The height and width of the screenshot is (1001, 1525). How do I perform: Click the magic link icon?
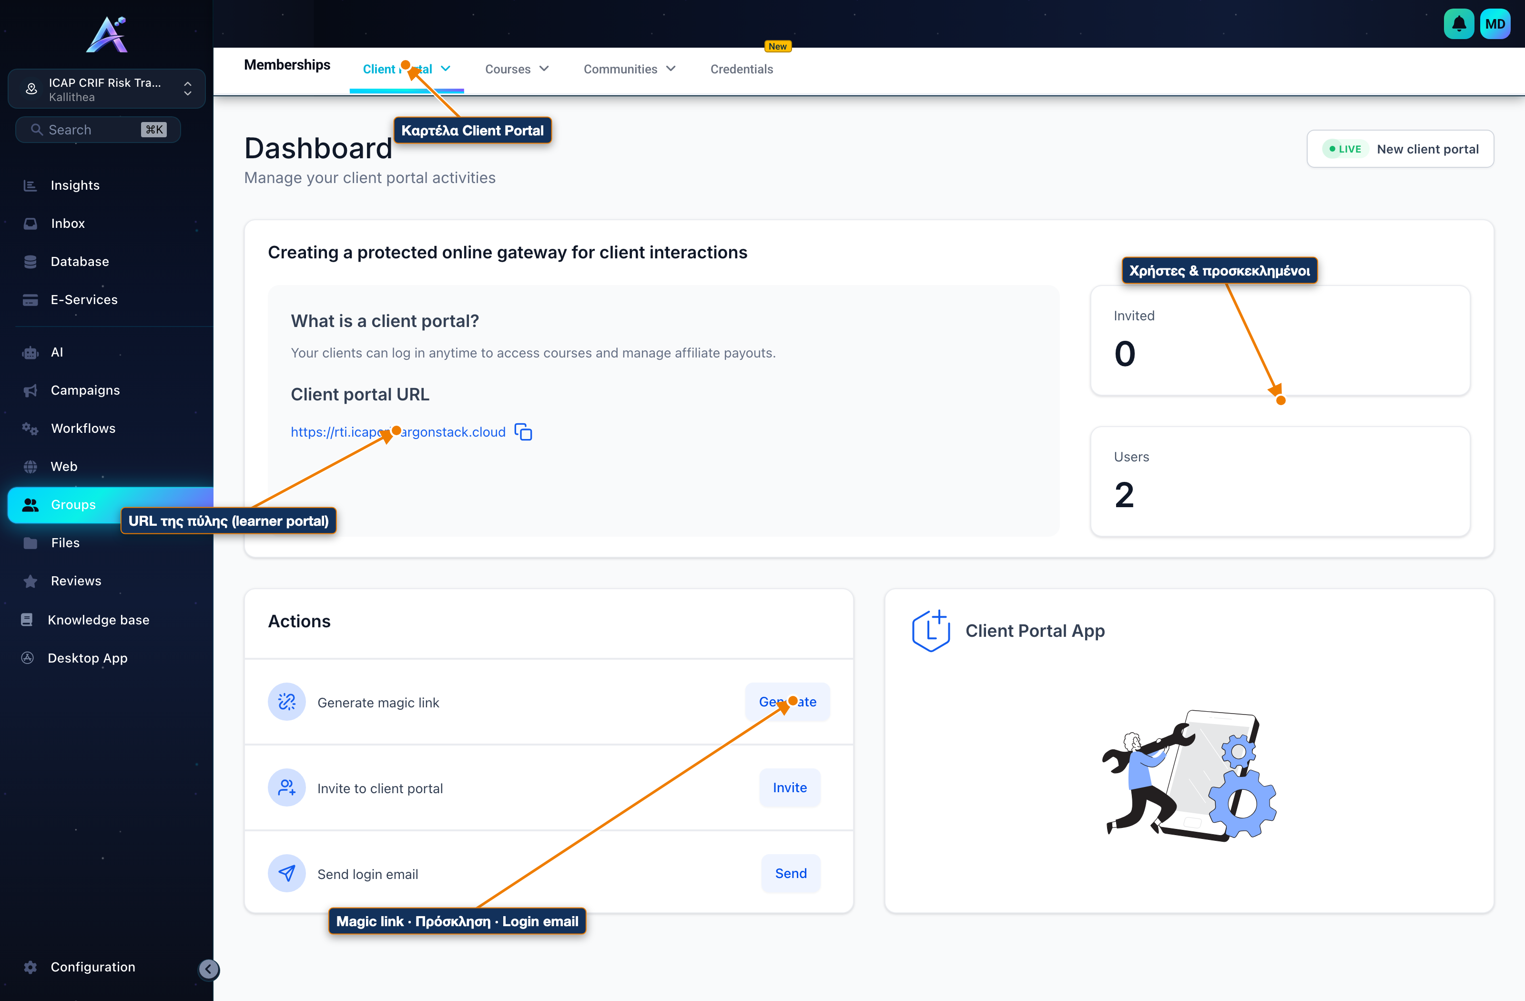coord(286,702)
